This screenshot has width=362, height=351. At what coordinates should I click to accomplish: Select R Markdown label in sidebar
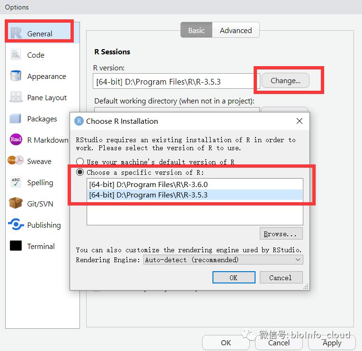point(48,140)
